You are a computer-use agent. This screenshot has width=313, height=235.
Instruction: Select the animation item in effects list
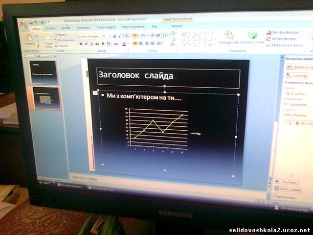click(298, 123)
